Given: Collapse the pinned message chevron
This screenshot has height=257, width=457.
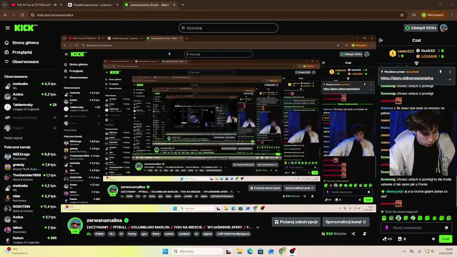Looking at the screenshot, I should [450, 79].
